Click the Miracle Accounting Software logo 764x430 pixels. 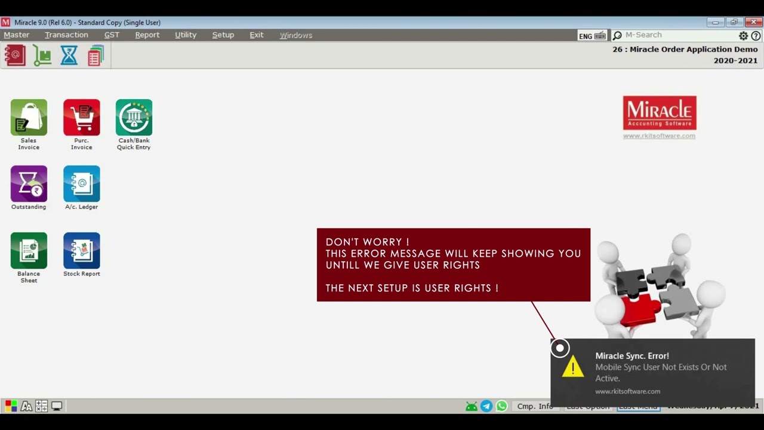[660, 113]
